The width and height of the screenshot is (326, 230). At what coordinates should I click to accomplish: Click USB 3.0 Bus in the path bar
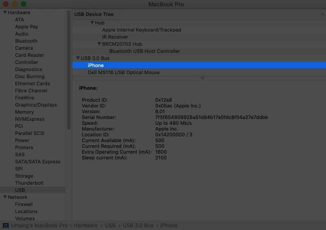pos(137,226)
